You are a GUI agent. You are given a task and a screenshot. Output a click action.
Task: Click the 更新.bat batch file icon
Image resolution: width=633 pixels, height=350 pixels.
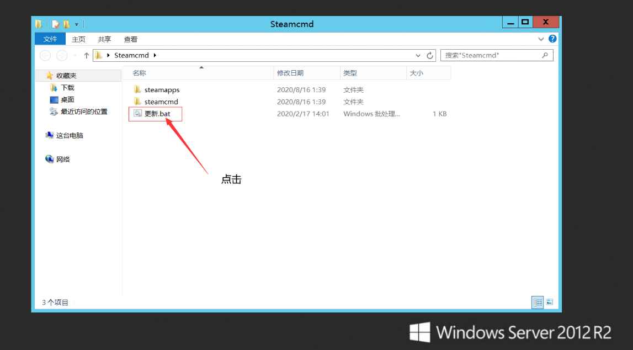[x=137, y=113]
